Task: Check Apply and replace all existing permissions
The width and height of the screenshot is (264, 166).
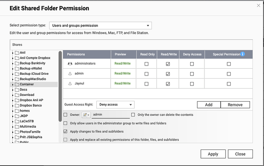Action: click(x=65, y=140)
